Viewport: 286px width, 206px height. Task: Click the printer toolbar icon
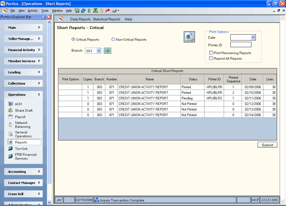pyautogui.click(x=114, y=11)
